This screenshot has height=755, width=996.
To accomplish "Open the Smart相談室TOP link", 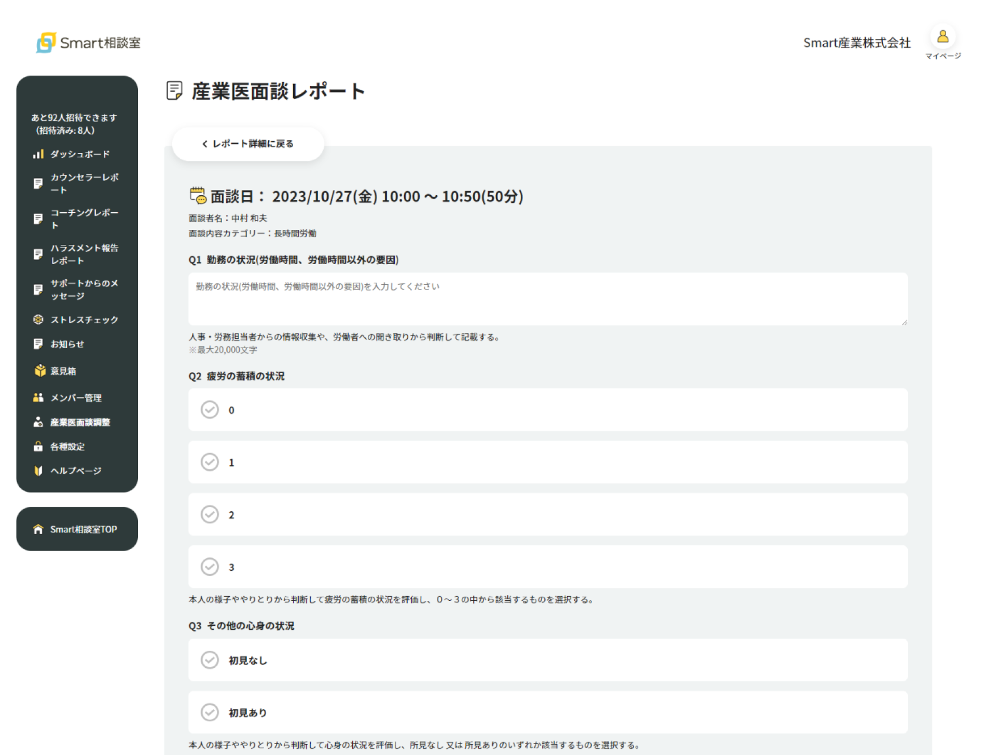I will 77,529.
